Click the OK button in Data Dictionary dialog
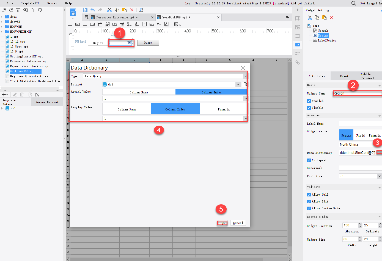 (222, 223)
